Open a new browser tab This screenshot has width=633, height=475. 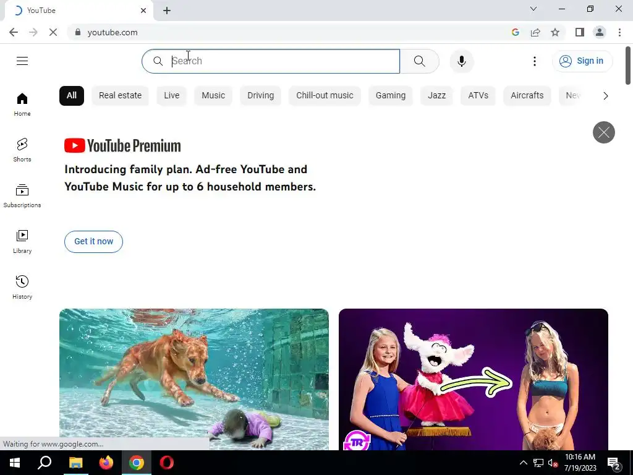167,11
